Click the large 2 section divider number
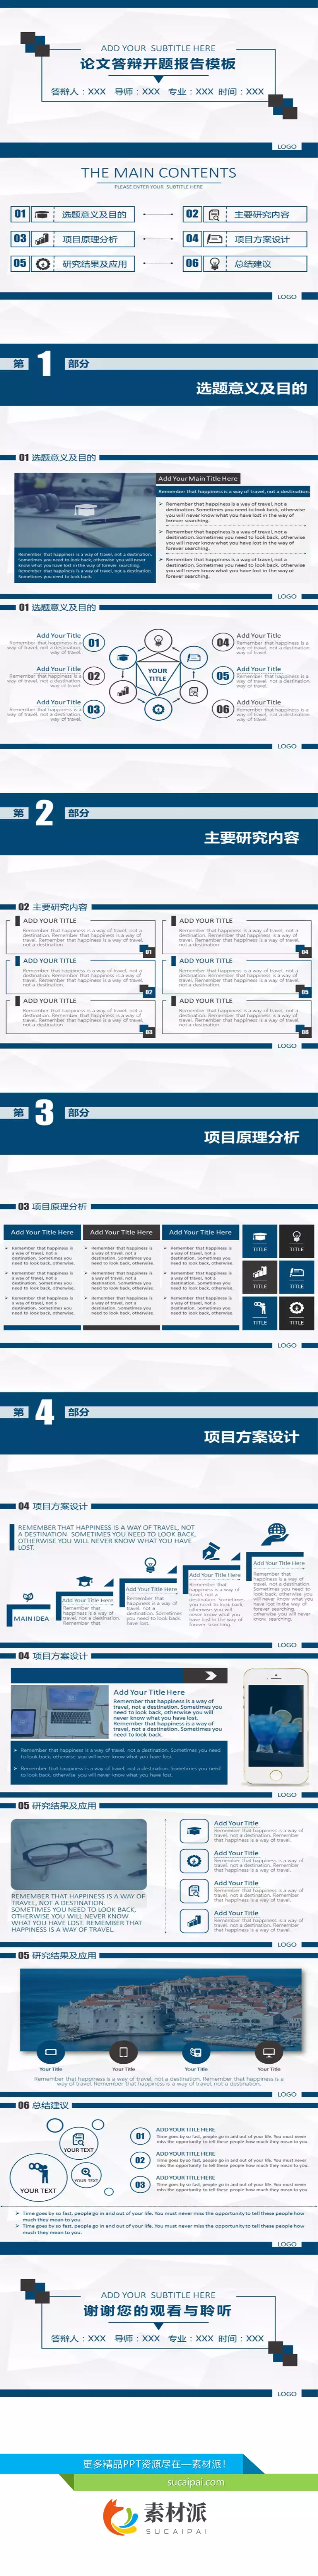Viewport: 318px width, 2576px height. click(x=44, y=813)
